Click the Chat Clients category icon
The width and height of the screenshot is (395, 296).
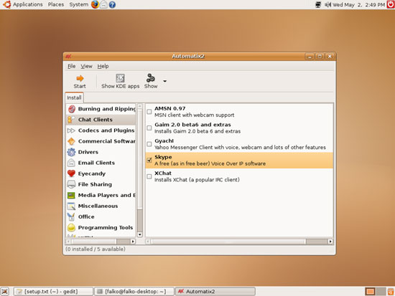(x=72, y=120)
